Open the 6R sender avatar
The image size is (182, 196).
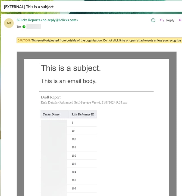click(9, 23)
